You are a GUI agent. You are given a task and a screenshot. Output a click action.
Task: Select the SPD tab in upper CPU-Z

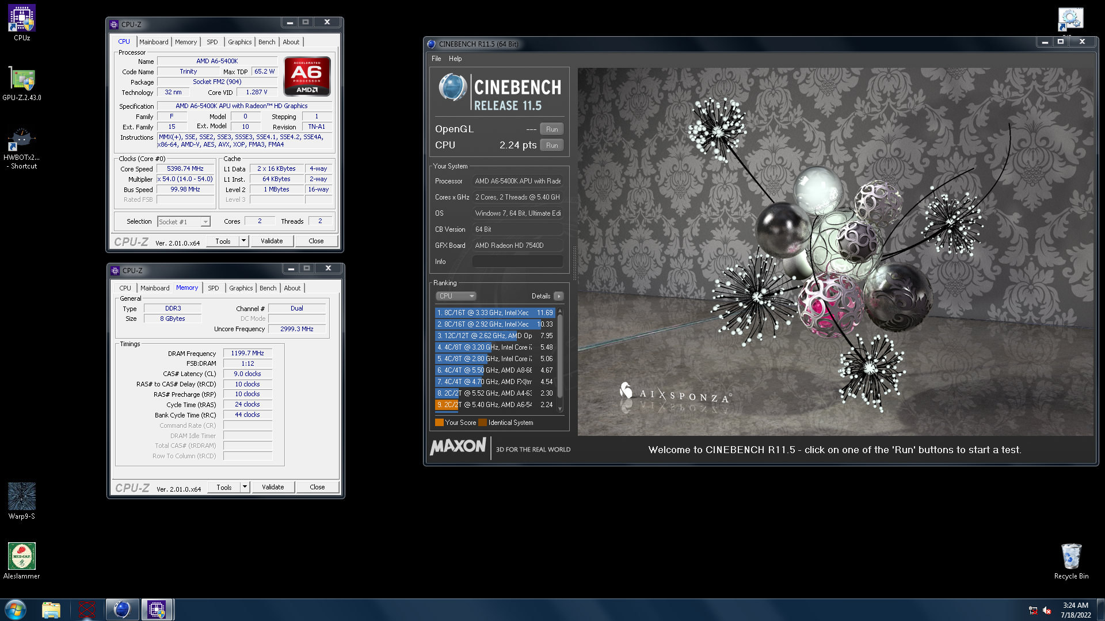(212, 42)
